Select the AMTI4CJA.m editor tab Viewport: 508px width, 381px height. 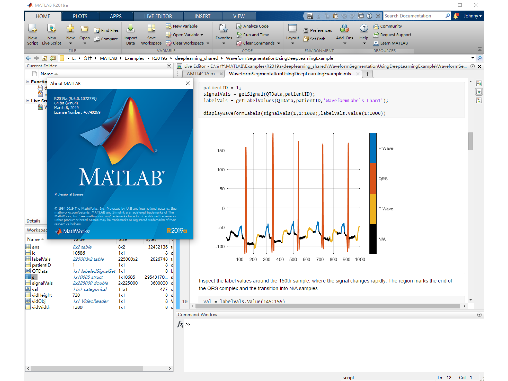pos(201,74)
